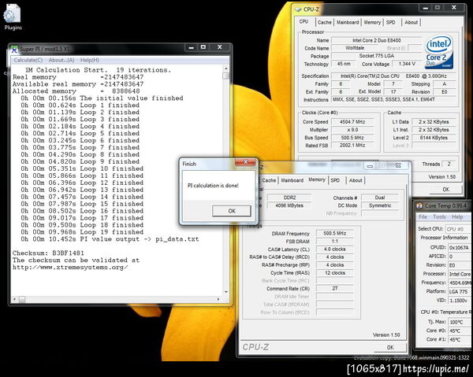Viewport: 473px width, 377px height.
Task: Click the Super PI title bar icon
Action: [14, 50]
